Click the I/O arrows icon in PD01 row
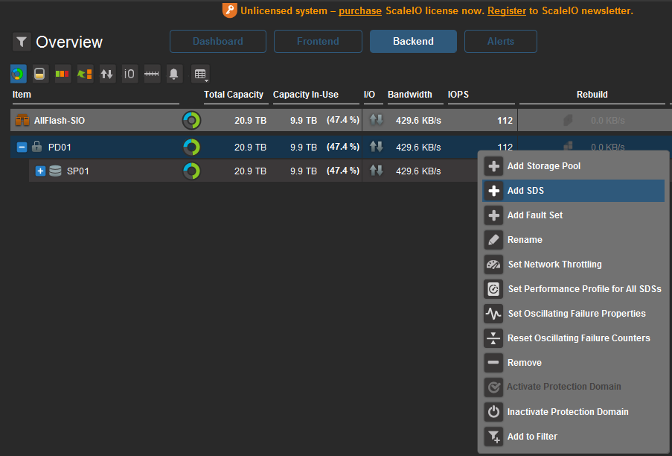 pos(377,147)
